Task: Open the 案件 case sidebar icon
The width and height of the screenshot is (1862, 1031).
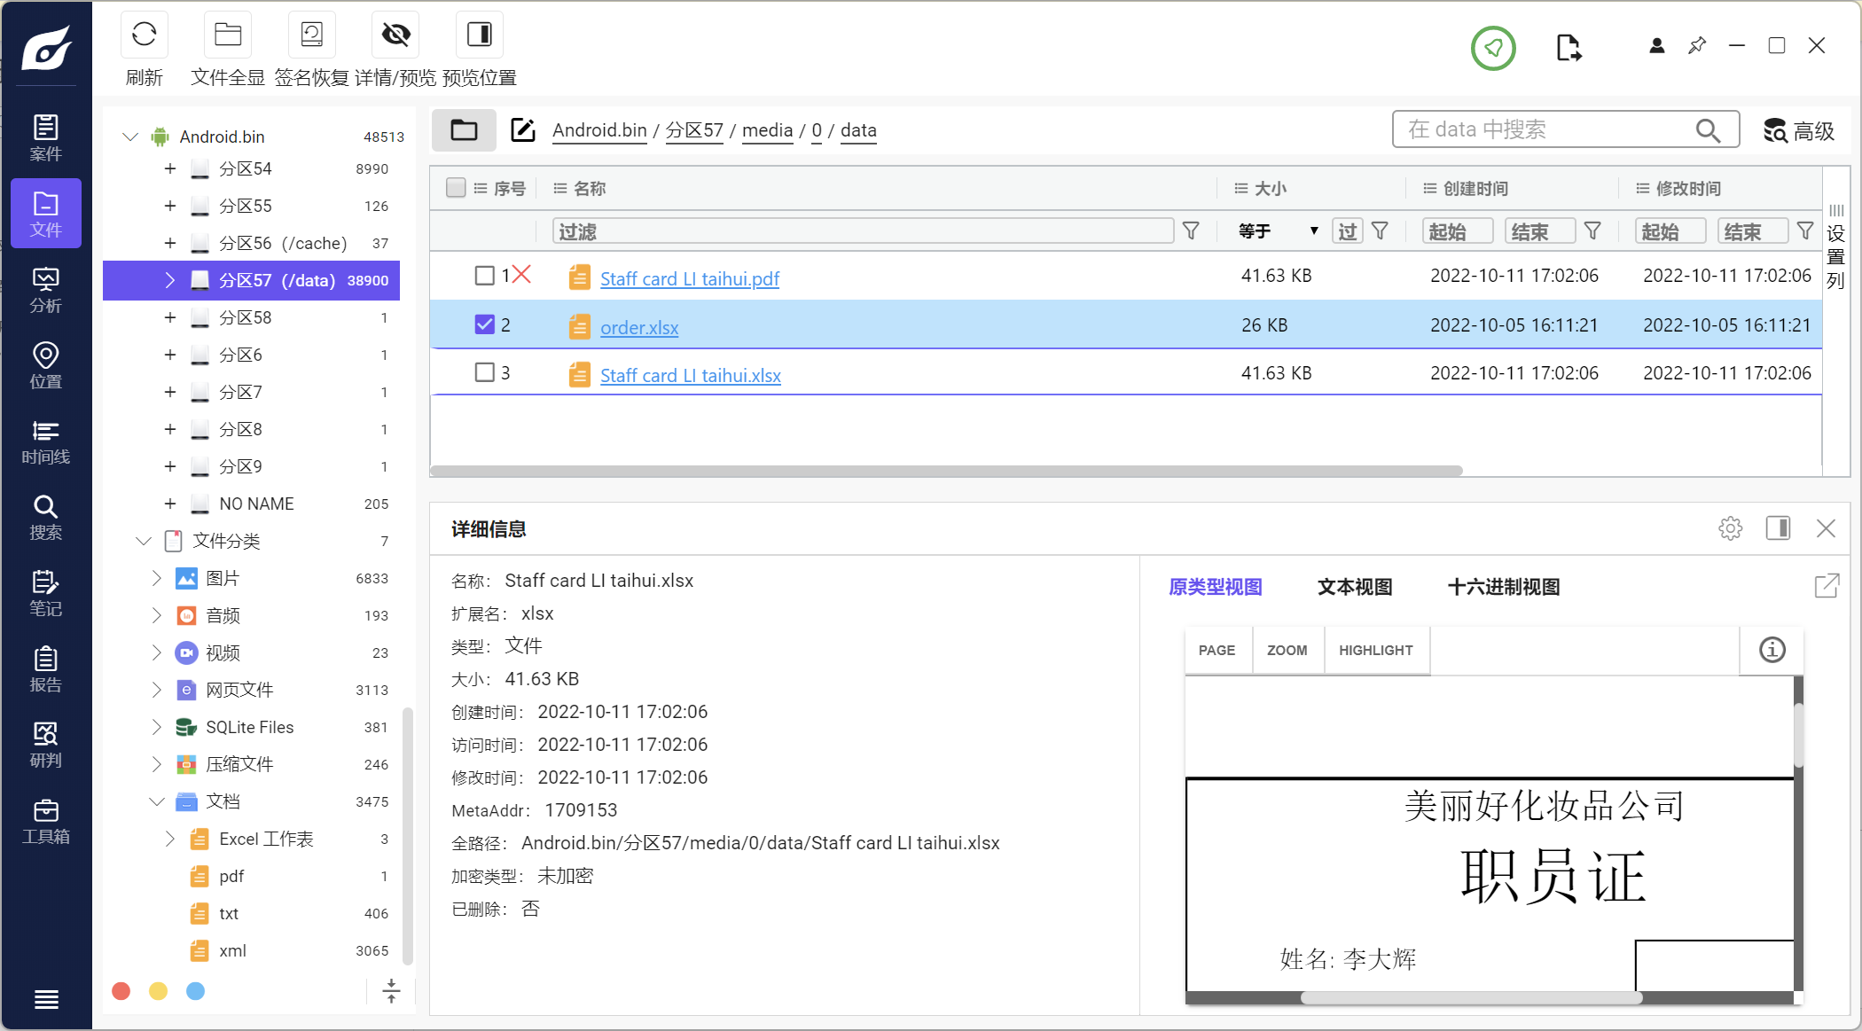Action: [46, 137]
